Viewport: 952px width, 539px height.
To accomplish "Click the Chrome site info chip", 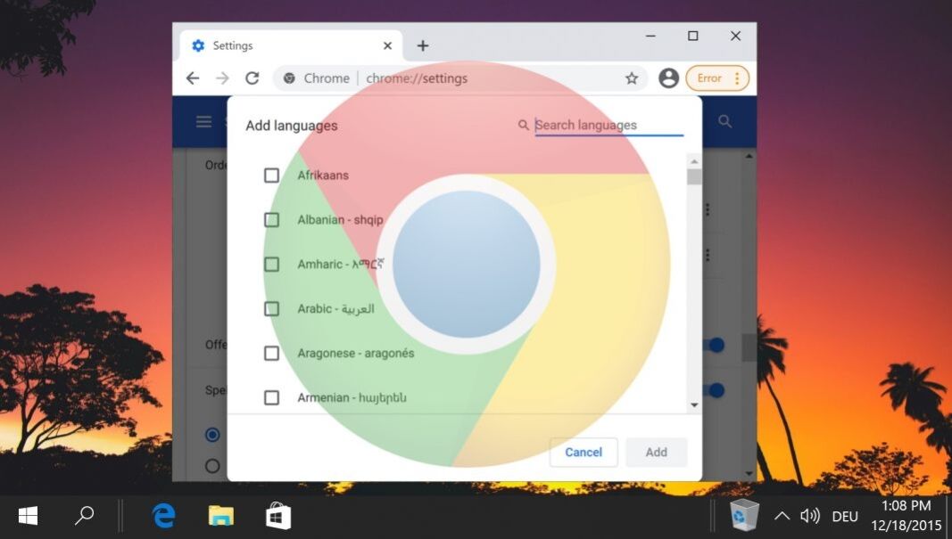I will (317, 78).
